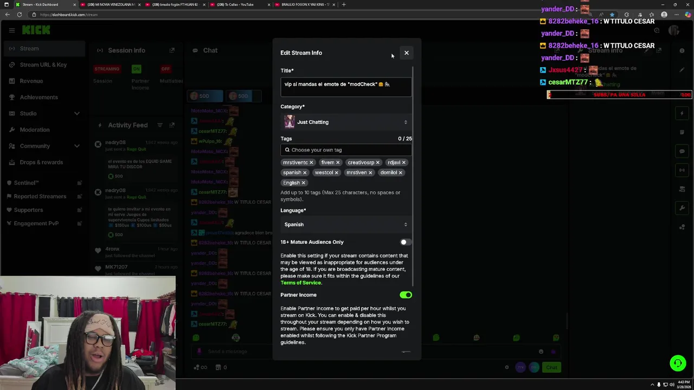The width and height of the screenshot is (694, 390).
Task: Open the emote picker in chat
Action: click(x=541, y=352)
